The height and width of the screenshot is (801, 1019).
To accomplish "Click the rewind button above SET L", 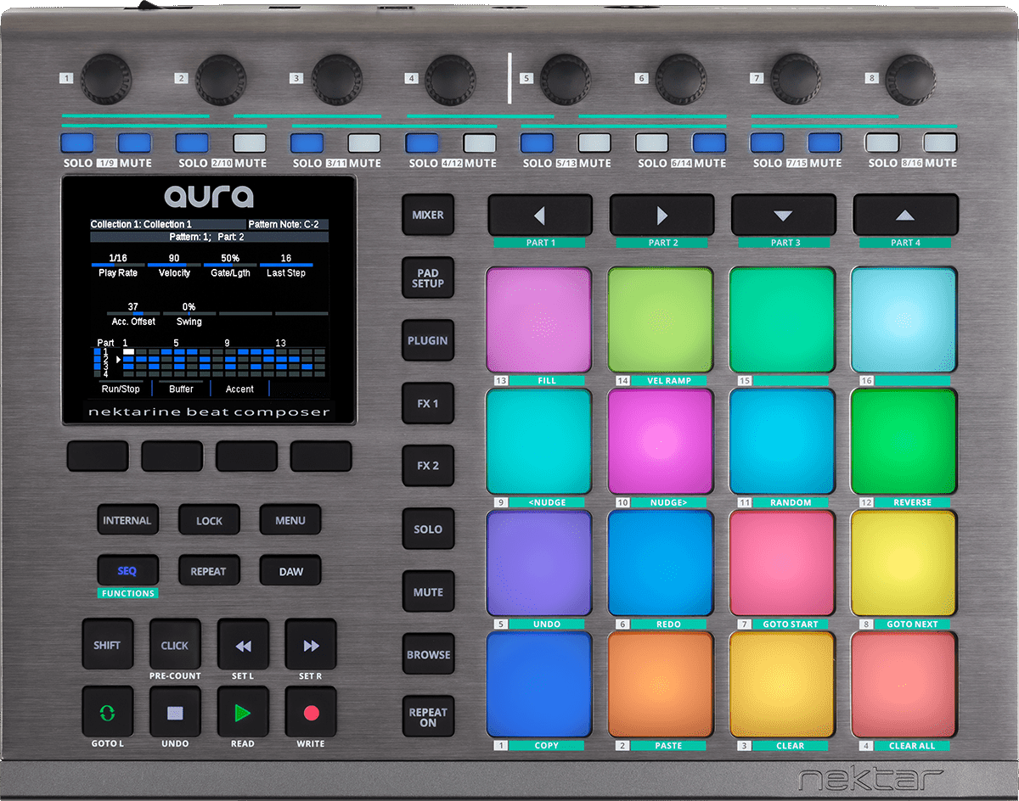I will [243, 645].
